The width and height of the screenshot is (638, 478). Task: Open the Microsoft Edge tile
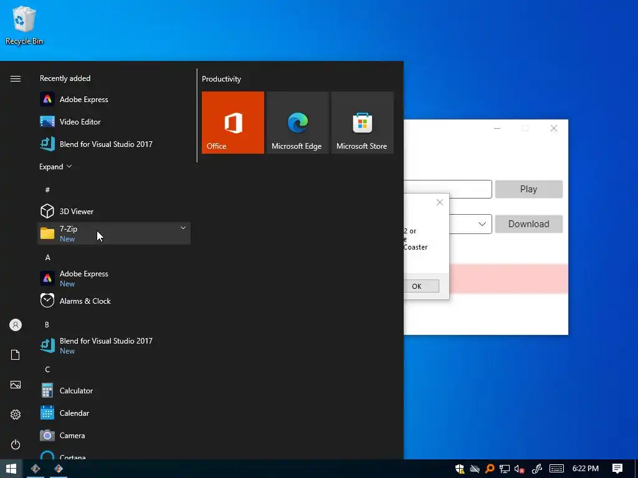[x=297, y=123]
